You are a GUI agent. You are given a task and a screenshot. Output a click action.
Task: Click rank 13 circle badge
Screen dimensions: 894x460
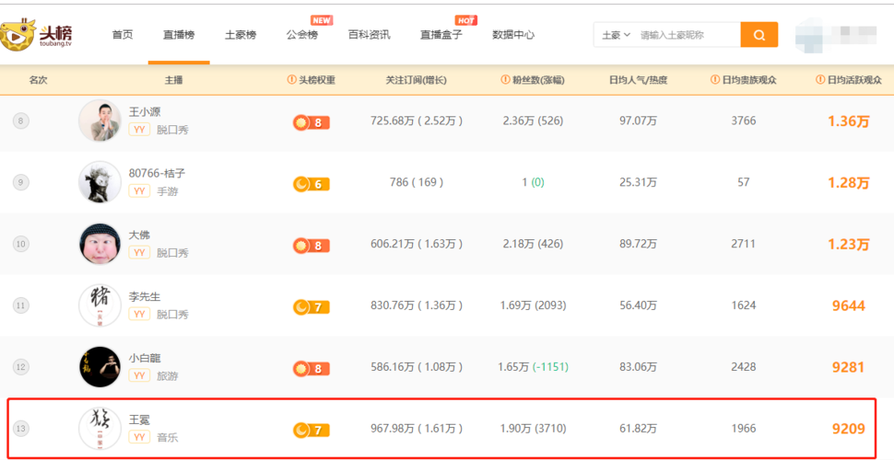[21, 429]
